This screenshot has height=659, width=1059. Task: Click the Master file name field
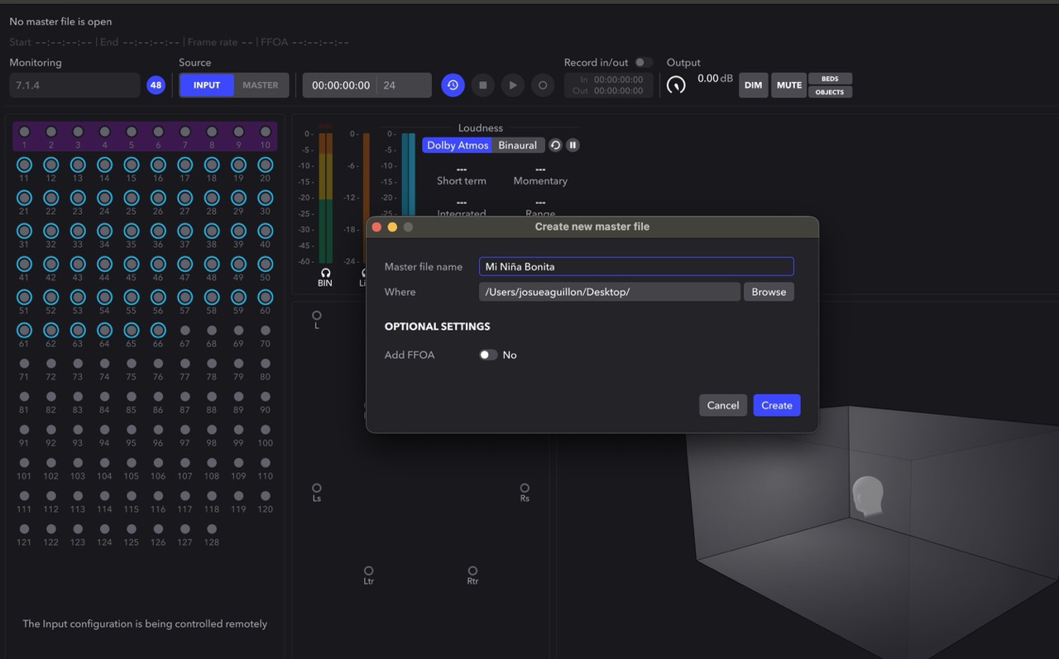pyautogui.click(x=636, y=266)
